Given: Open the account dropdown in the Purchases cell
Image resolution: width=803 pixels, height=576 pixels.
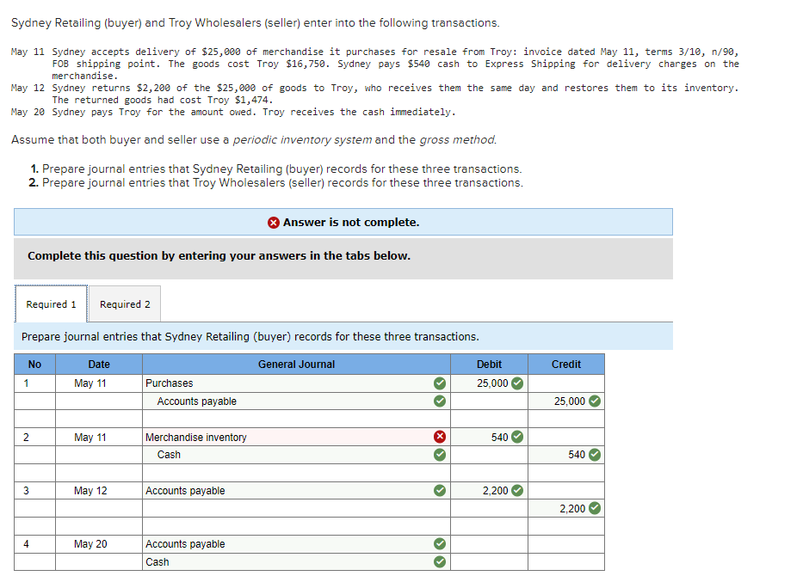Looking at the screenshot, I should click(284, 383).
